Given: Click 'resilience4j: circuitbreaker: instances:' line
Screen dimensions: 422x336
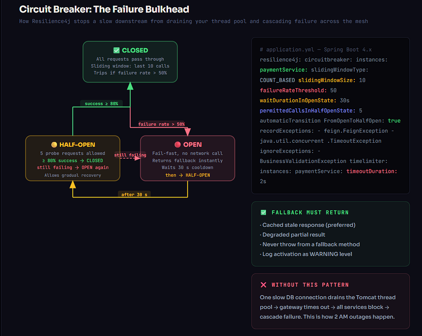Looking at the screenshot, I should (x=324, y=59).
